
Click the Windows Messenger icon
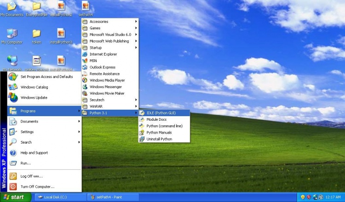85,87
